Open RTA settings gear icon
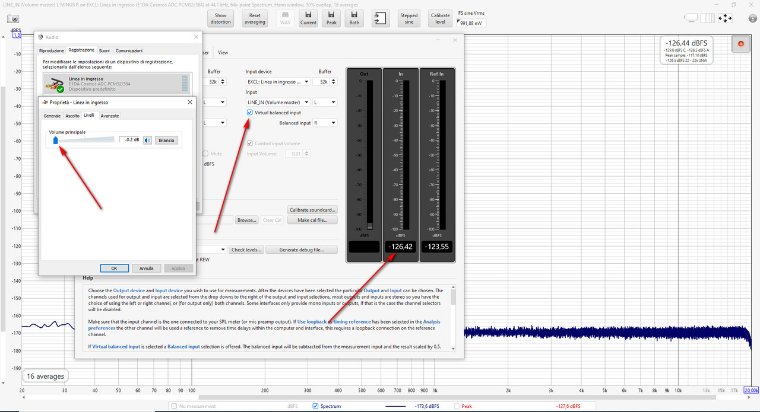 point(753,18)
